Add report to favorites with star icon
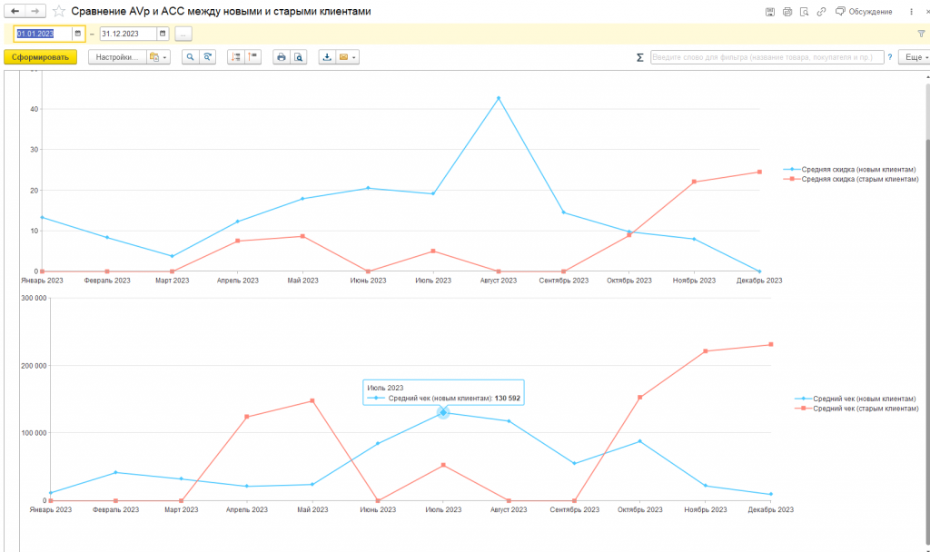 click(x=59, y=11)
